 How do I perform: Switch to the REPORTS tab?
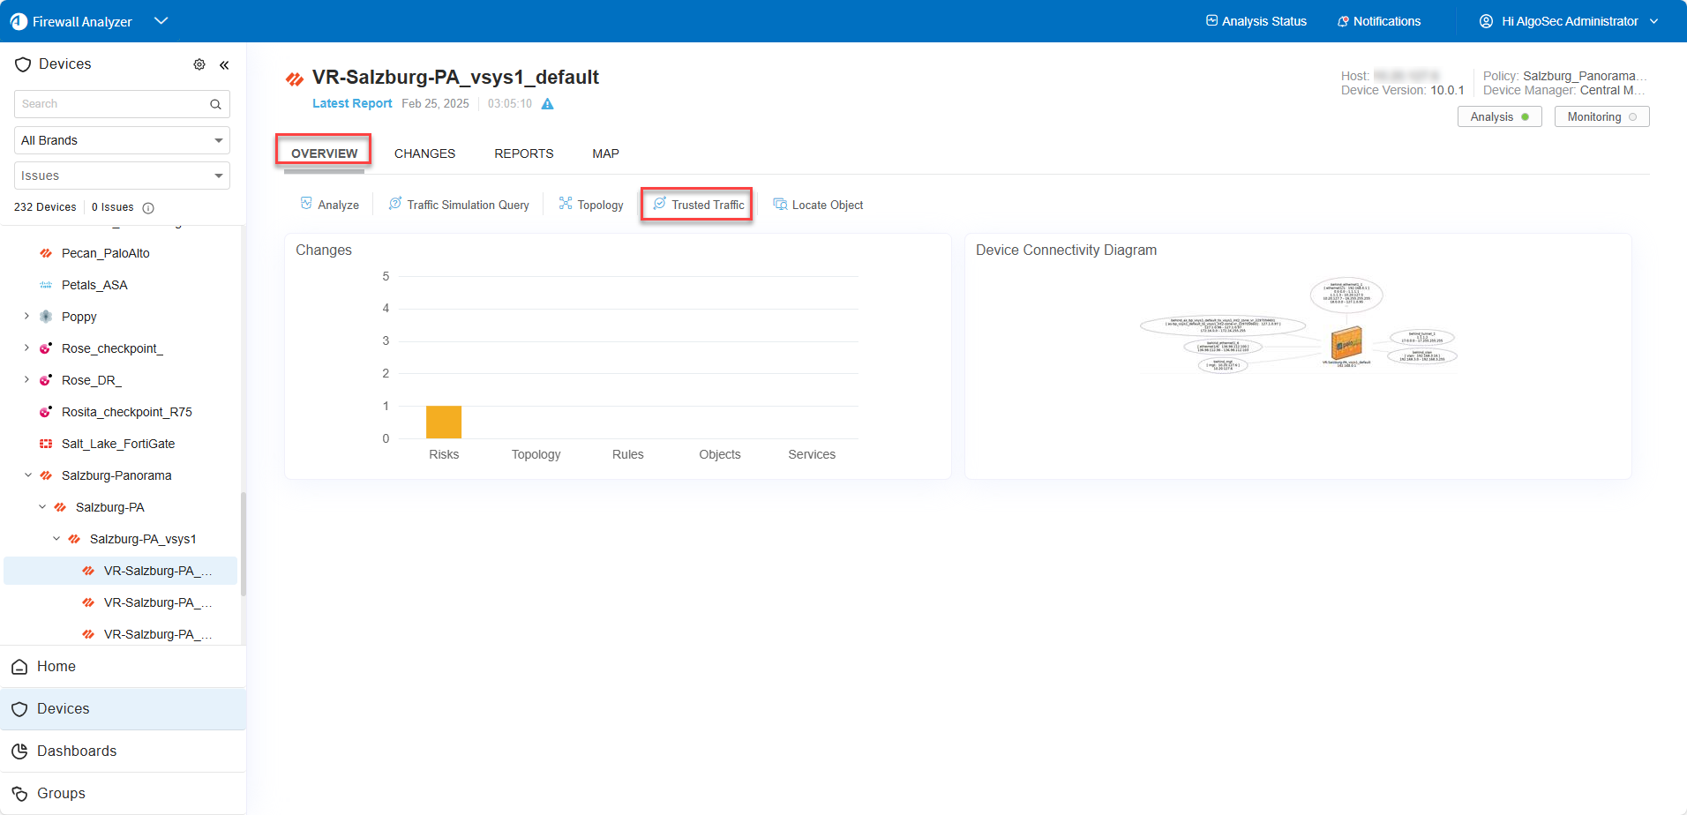(524, 153)
